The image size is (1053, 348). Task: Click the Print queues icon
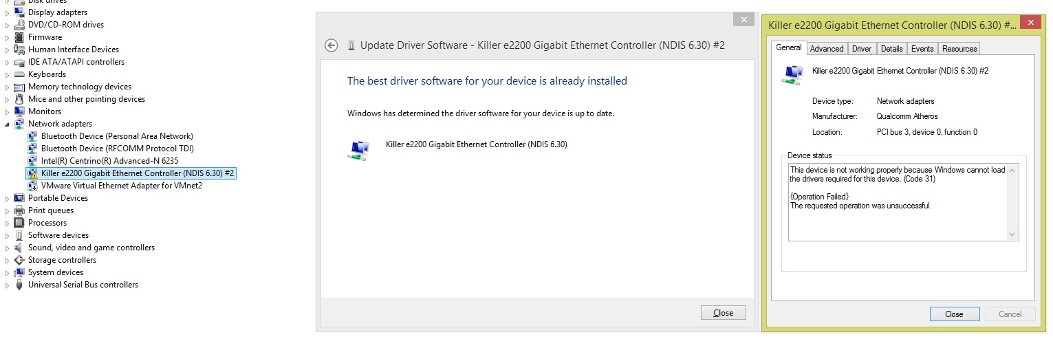coord(19,210)
